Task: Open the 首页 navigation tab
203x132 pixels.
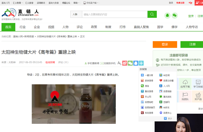Action: pyautogui.click(x=8, y=27)
